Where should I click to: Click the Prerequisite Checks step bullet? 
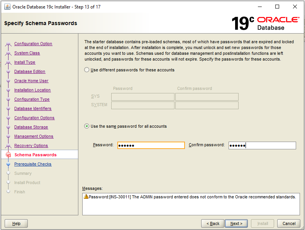pyautogui.click(x=8, y=164)
